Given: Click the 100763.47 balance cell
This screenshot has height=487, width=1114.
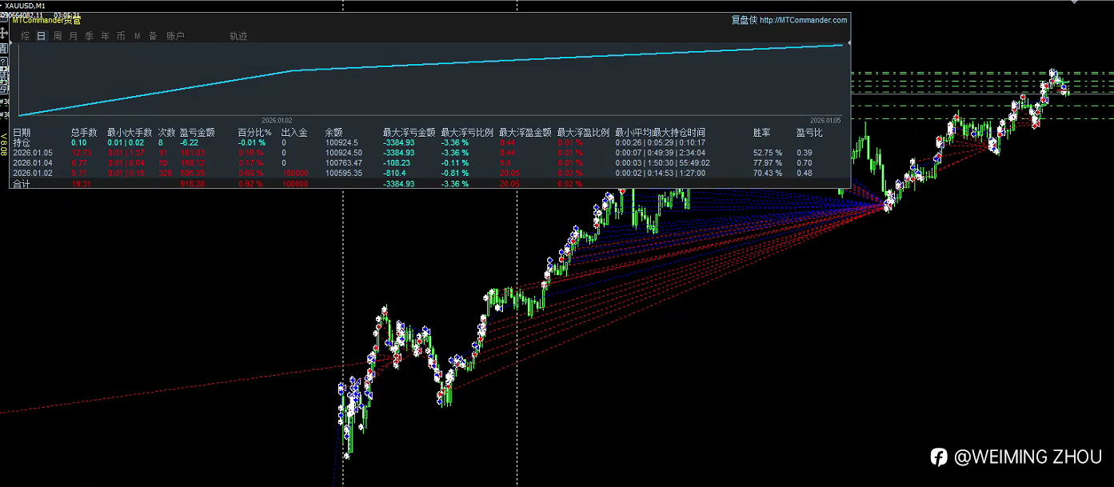Looking at the screenshot, I should click(344, 163).
